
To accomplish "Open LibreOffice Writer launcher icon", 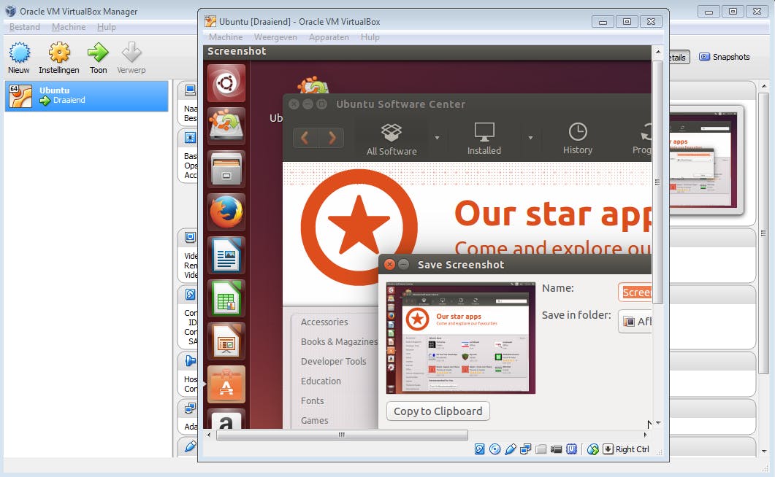I will coord(226,255).
